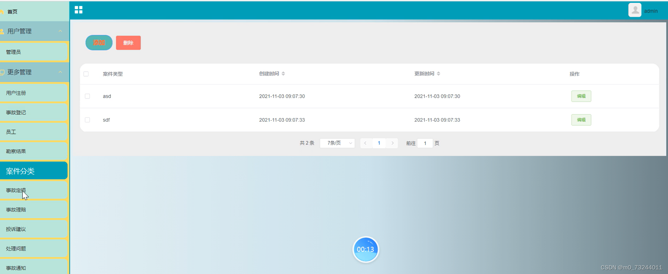The width and height of the screenshot is (668, 274).
Task: Toggle the select-all checkbox in table header
Action: (x=86, y=74)
